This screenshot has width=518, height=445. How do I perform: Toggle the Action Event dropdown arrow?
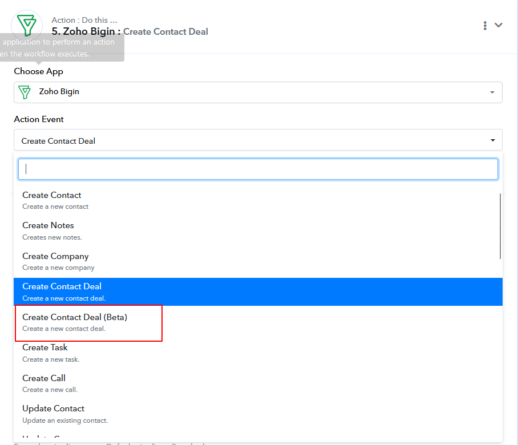[x=492, y=140]
